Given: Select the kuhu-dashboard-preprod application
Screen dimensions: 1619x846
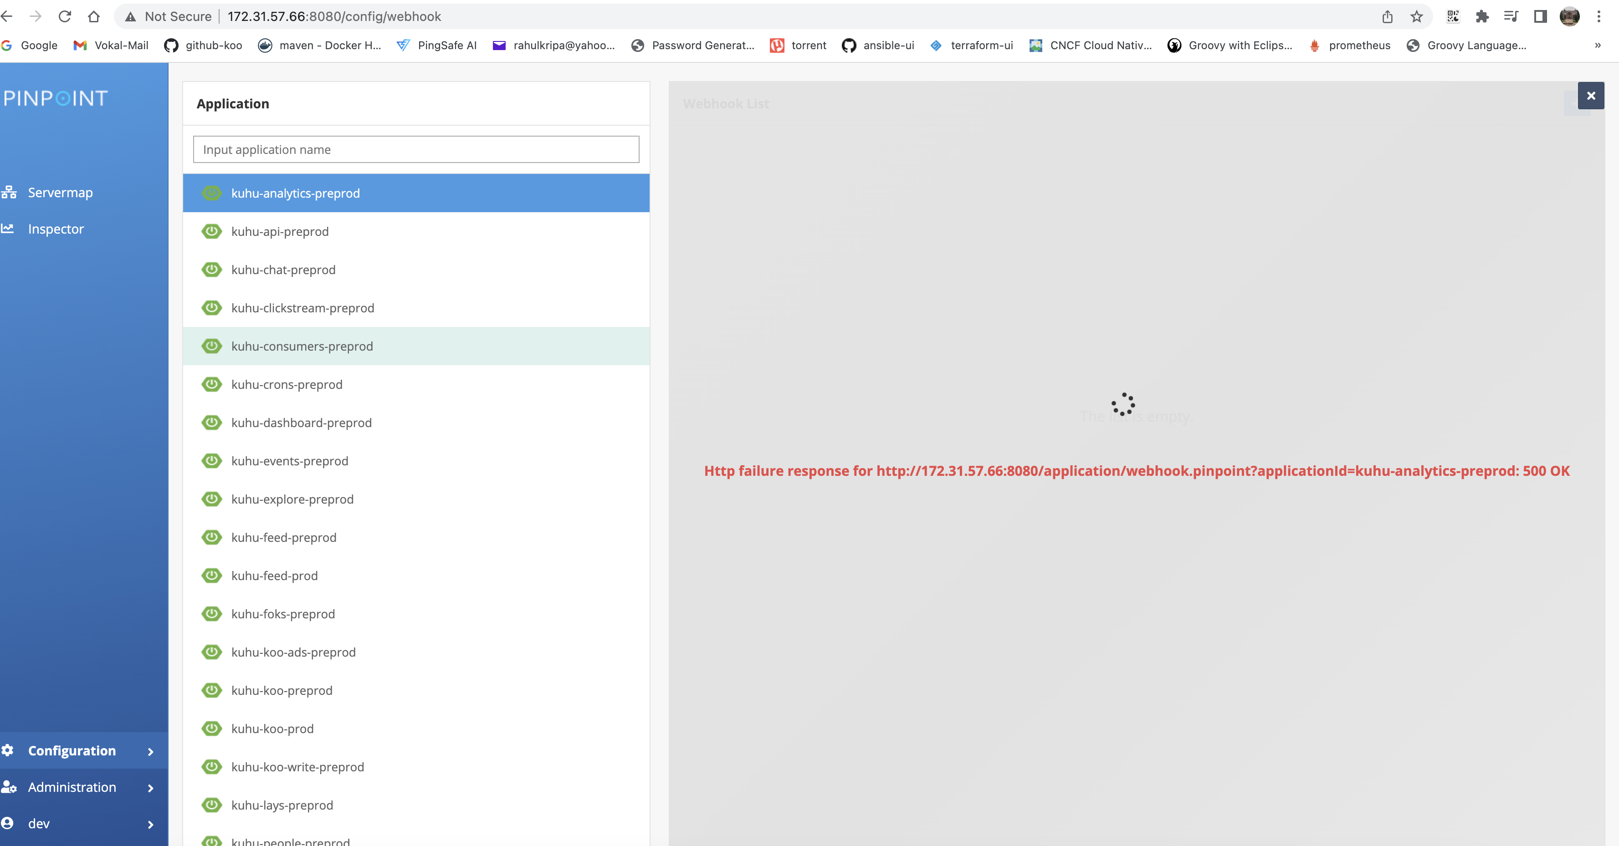Looking at the screenshot, I should point(301,422).
